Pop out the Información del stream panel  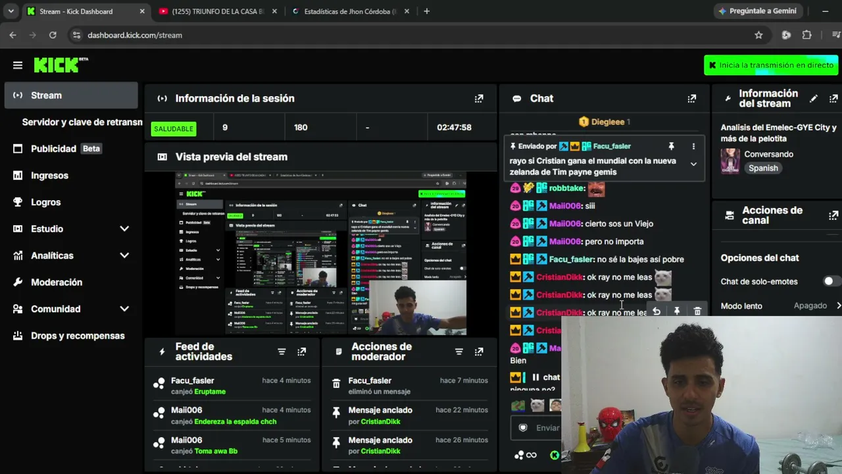coord(833,99)
